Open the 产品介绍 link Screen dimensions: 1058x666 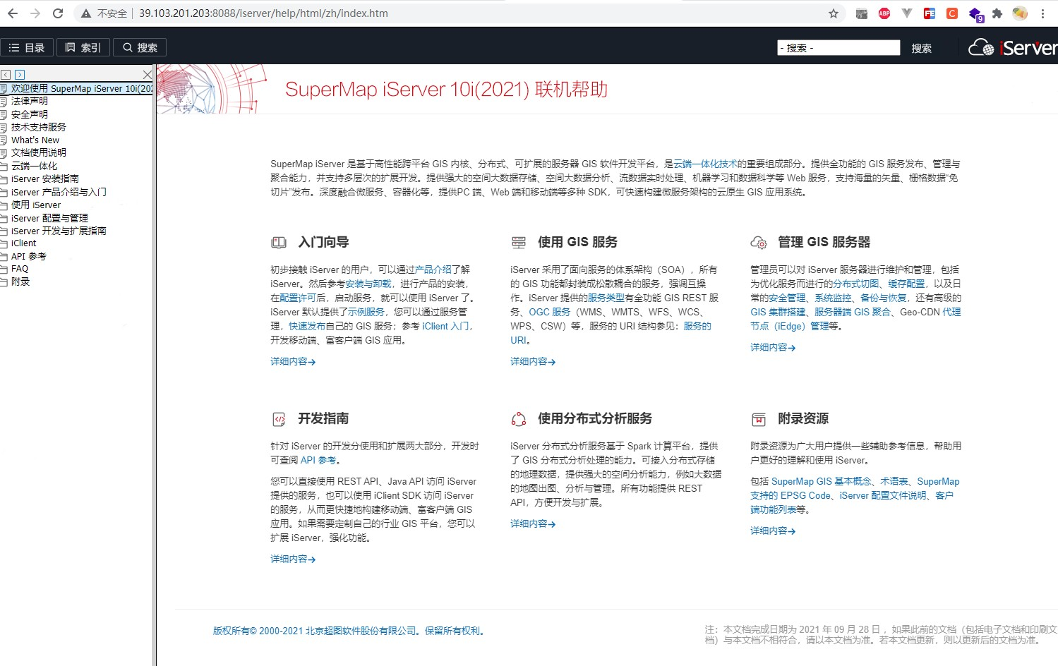(x=433, y=270)
